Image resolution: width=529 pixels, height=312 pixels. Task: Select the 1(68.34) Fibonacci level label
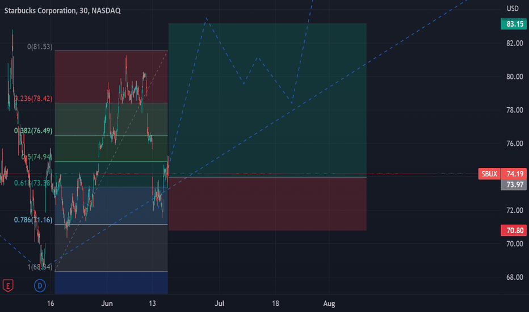40,267
